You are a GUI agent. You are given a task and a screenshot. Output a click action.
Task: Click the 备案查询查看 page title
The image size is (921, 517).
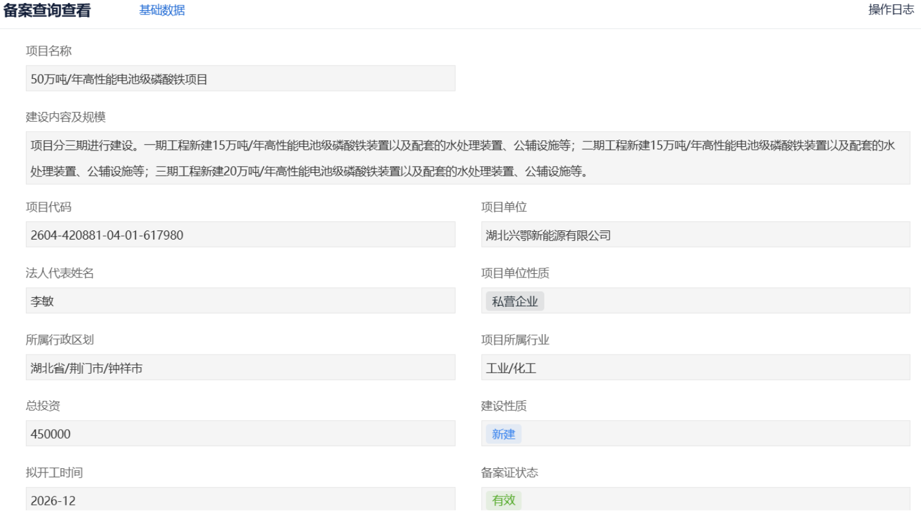[x=47, y=10]
